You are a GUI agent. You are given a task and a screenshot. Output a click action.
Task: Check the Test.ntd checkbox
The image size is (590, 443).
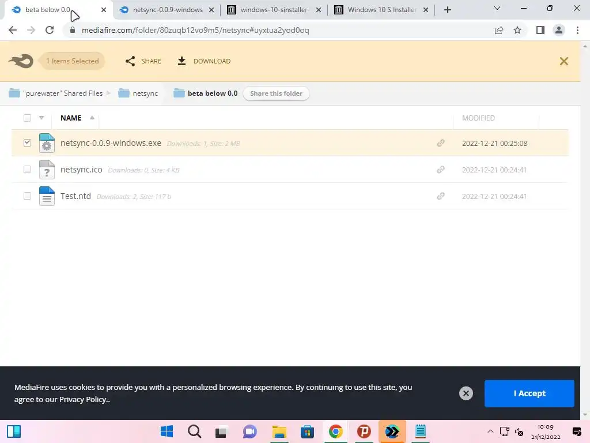(27, 196)
